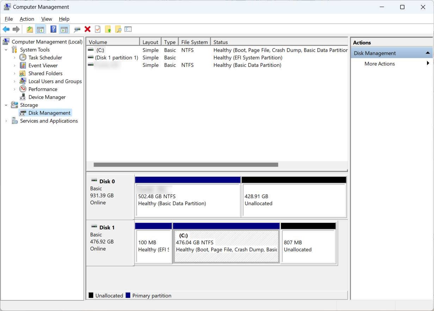The width and height of the screenshot is (434, 311).
Task: Select the Disk Management sidebar item
Action: [x=49, y=113]
